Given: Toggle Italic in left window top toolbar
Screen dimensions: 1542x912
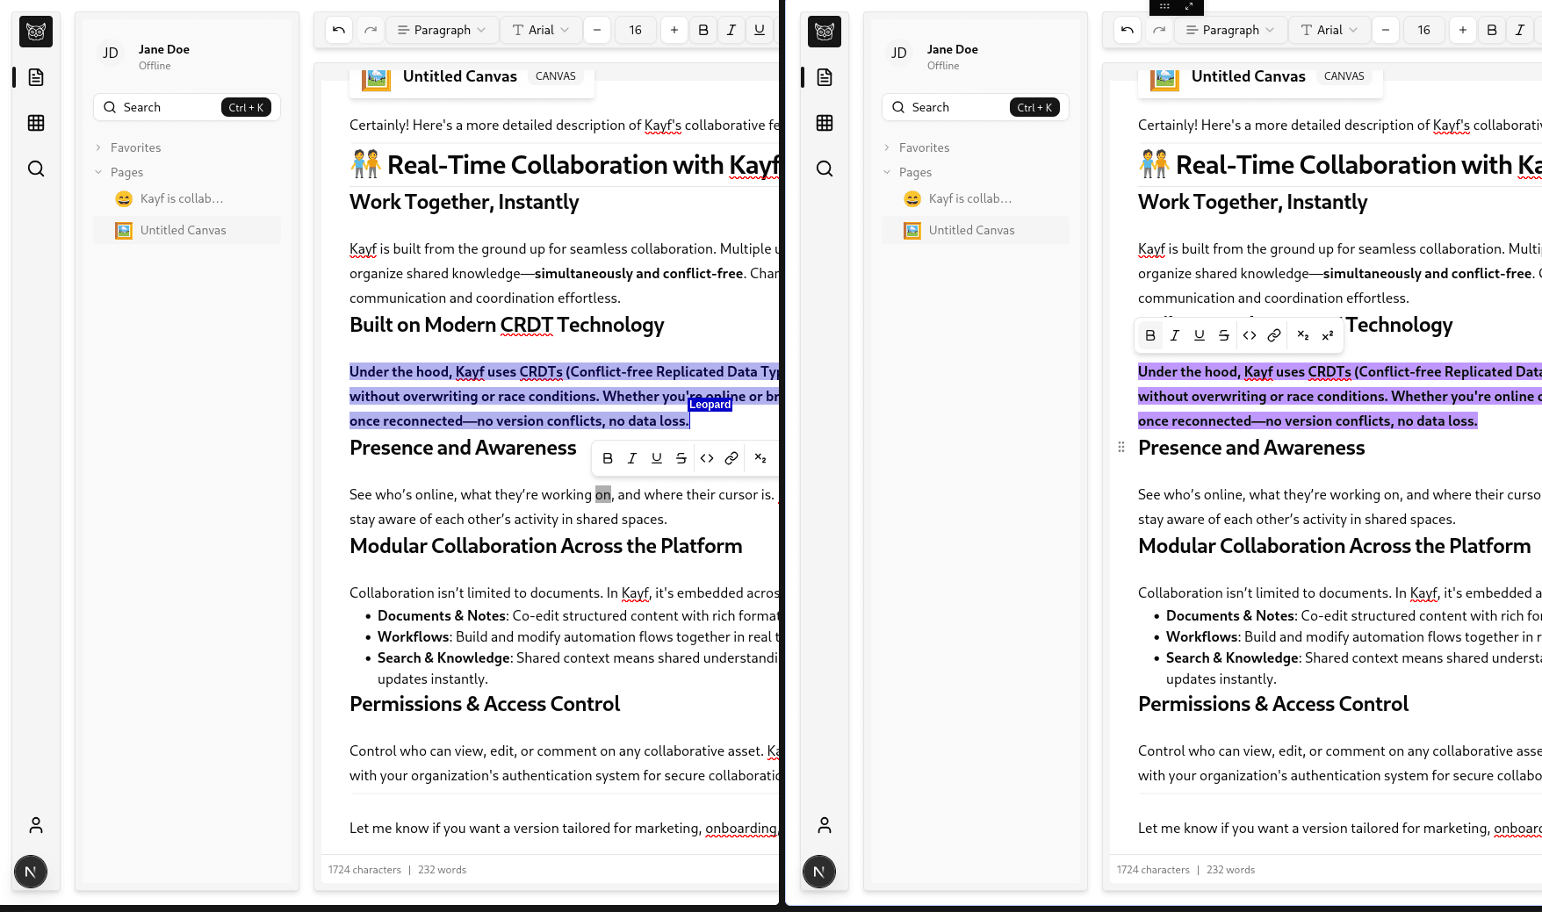Looking at the screenshot, I should coord(731,30).
